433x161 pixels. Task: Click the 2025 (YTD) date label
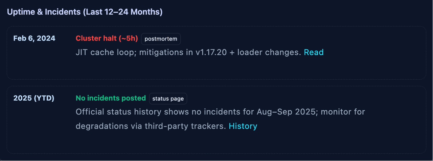34,98
